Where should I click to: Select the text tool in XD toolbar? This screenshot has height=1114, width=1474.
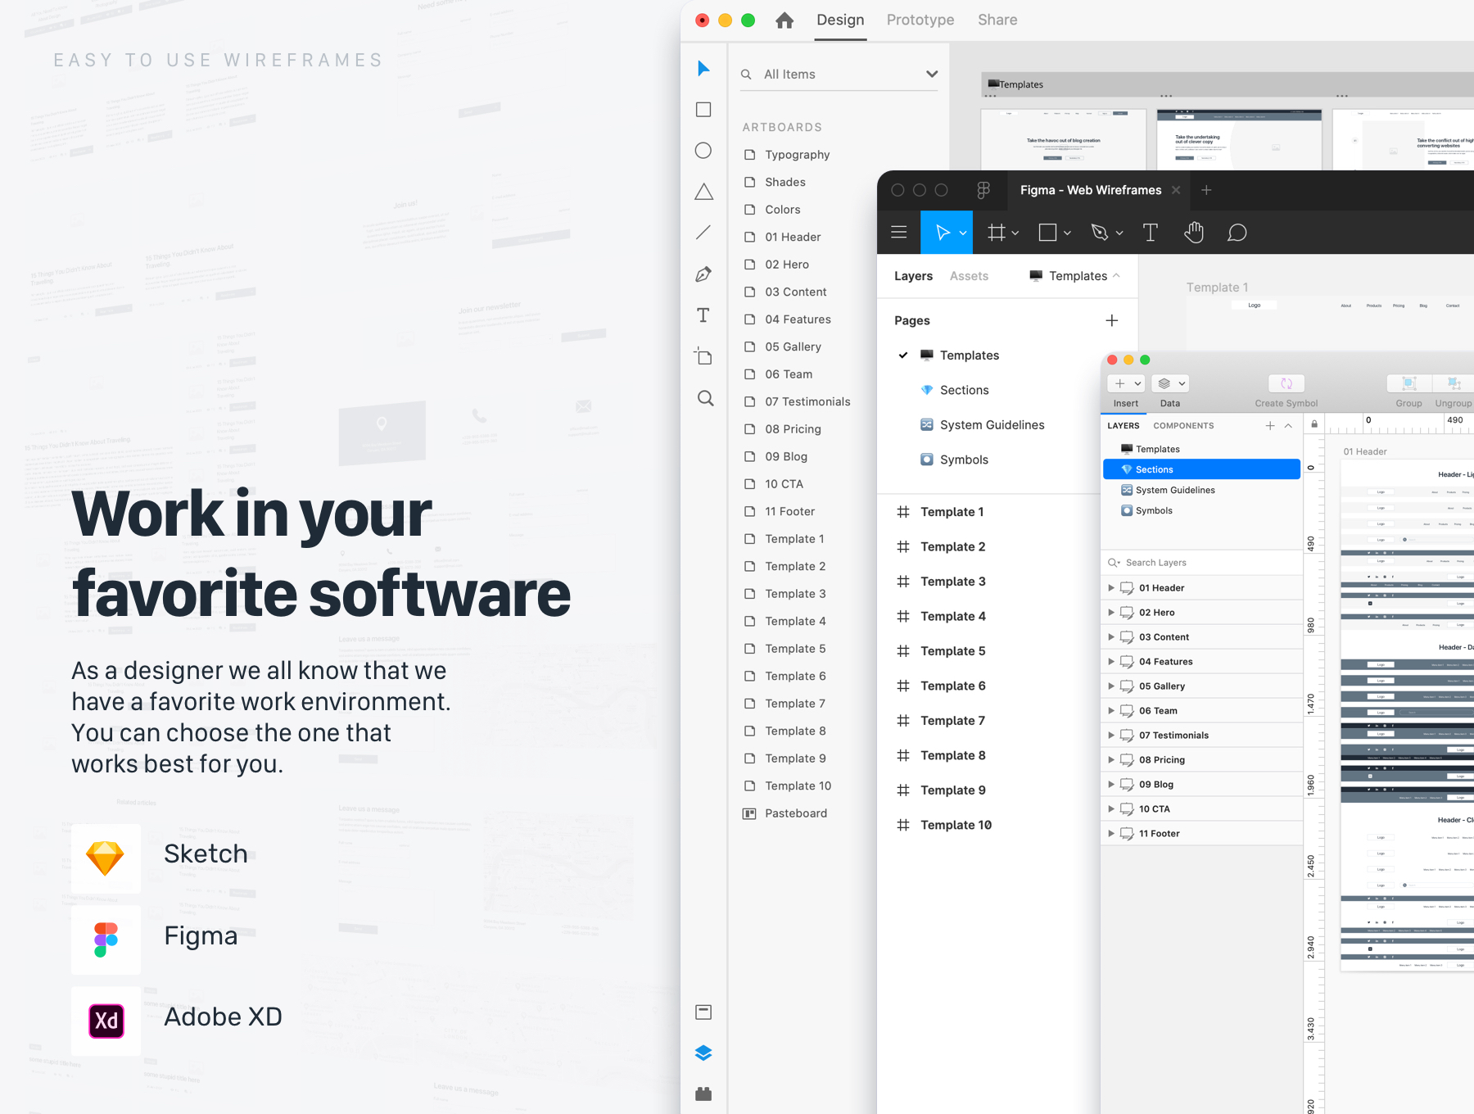pyautogui.click(x=703, y=315)
